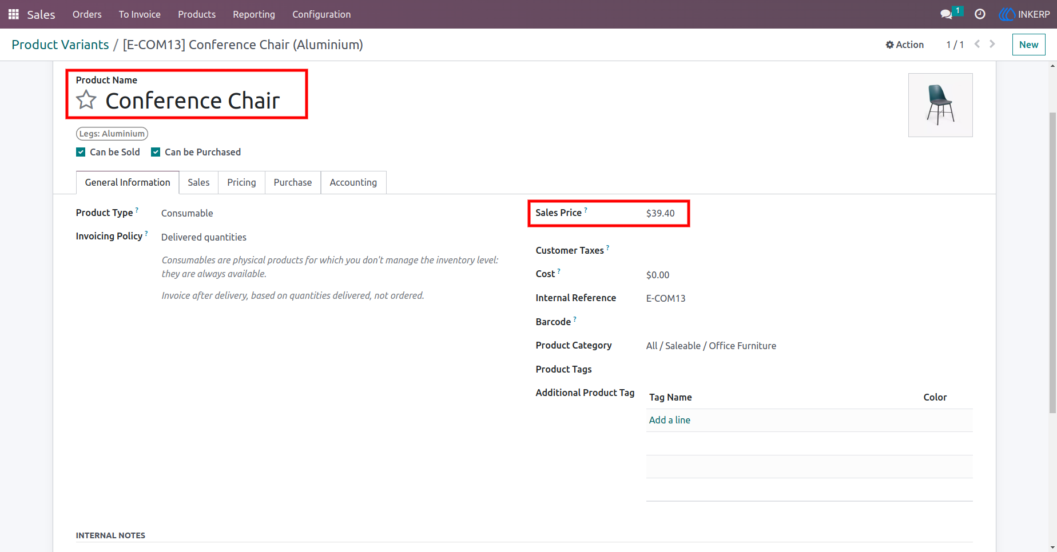Open Invoicing Policy Delivered quantities selector
Viewport: 1057px width, 552px height.
204,237
